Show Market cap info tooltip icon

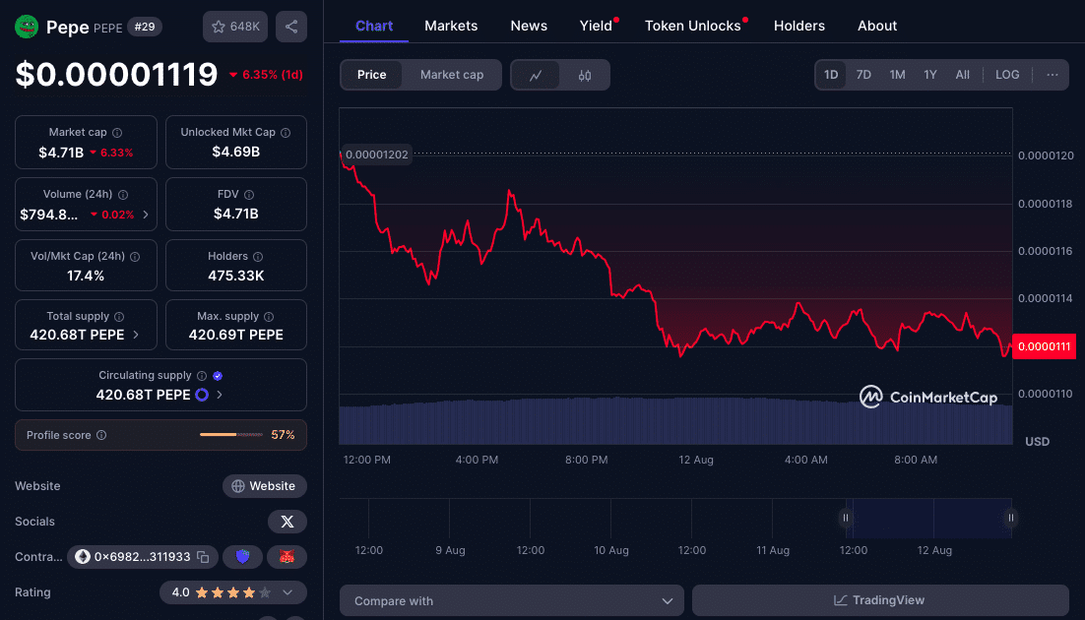[117, 133]
